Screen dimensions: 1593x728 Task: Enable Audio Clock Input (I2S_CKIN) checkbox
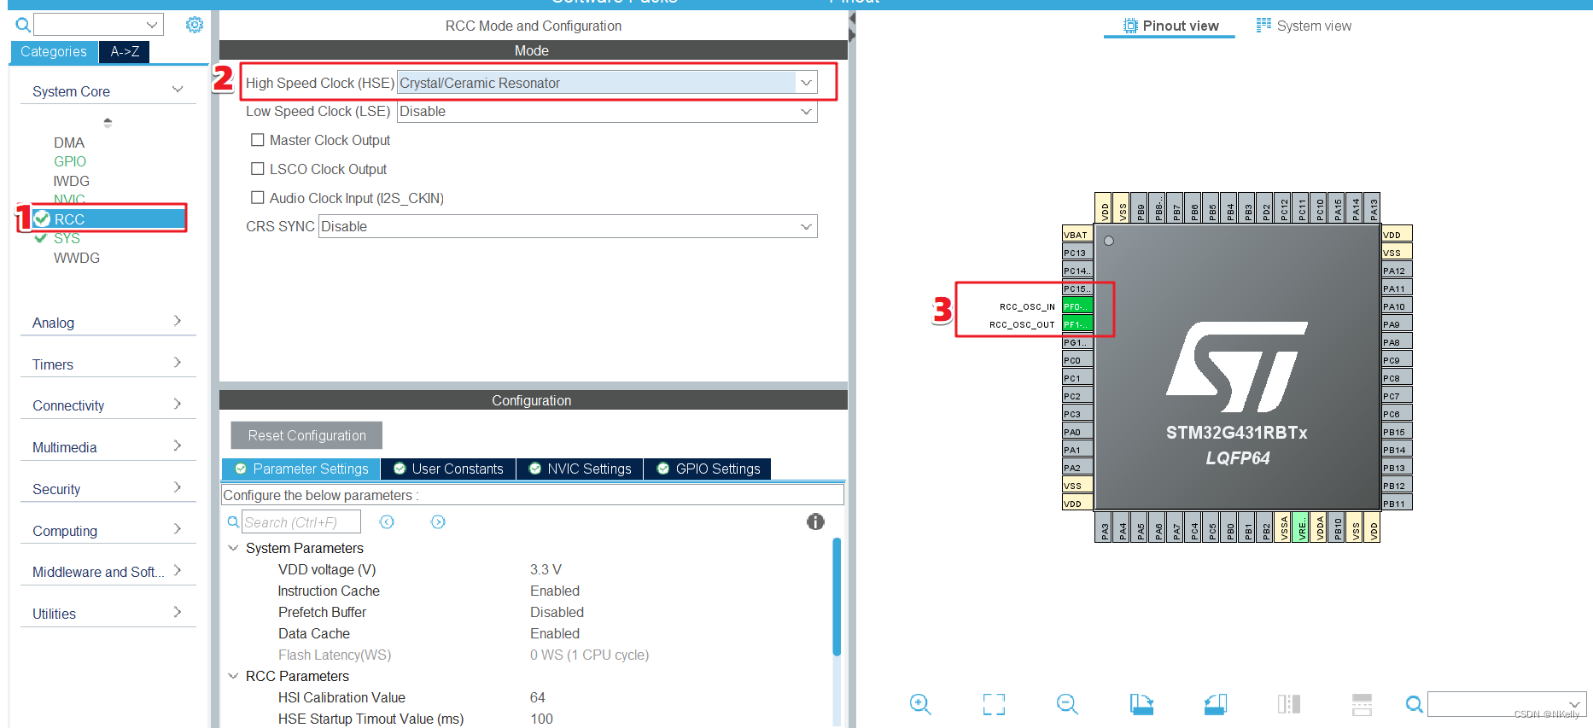[x=257, y=198]
